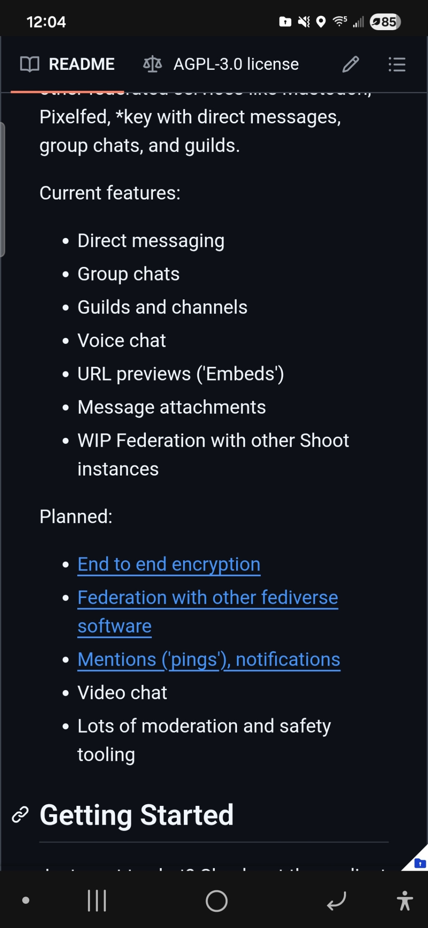Switch to AGPL-3.0 license tab
The image size is (428, 928).
point(236,64)
